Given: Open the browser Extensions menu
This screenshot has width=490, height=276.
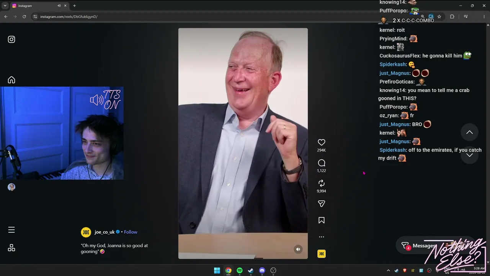Looking at the screenshot, I should (x=452, y=16).
